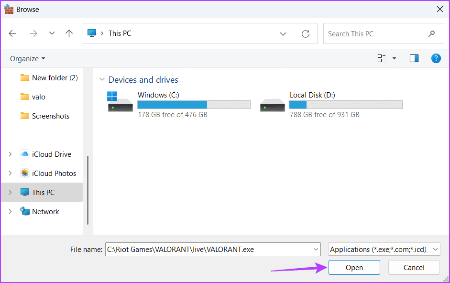
Task: Open the Help question mark
Action: pyautogui.click(x=436, y=58)
